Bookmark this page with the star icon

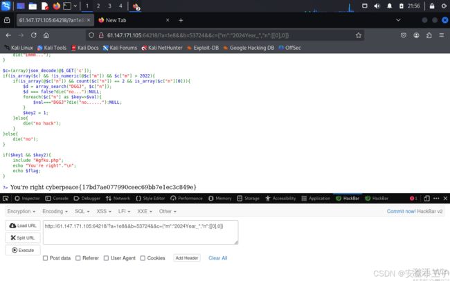click(359, 35)
